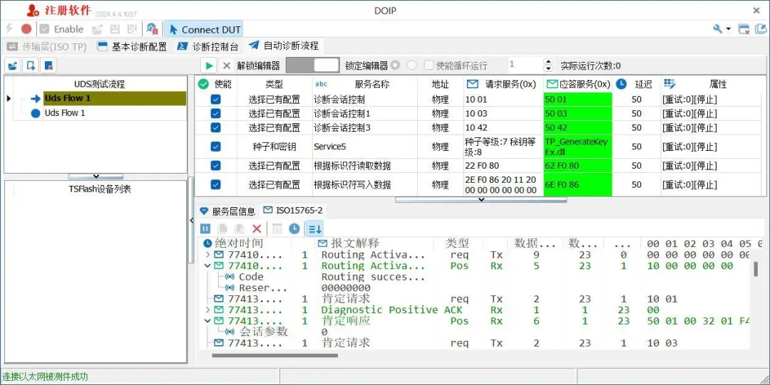Click the bug-search icon beside Connect DUT
770x385 pixels.
coord(153,29)
